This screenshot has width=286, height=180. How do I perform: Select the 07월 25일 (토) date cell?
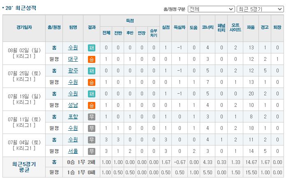pyautogui.click(x=24, y=76)
